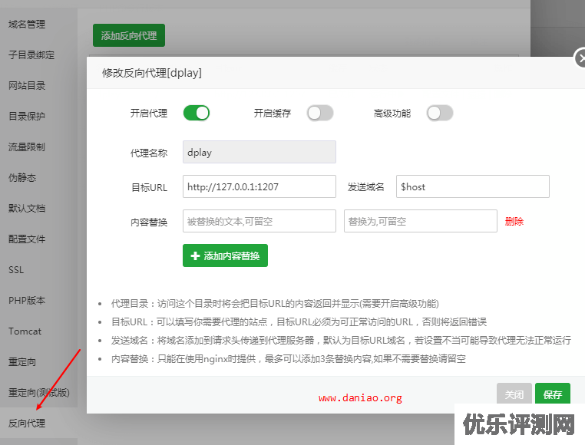Open the 子目录绑定 sidebar item
The height and width of the screenshot is (445, 585).
[31, 54]
